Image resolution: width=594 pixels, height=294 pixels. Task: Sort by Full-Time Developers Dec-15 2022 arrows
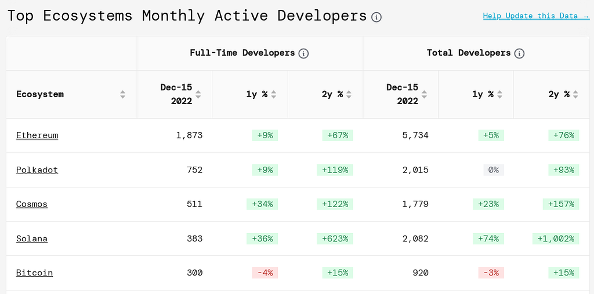(x=198, y=94)
